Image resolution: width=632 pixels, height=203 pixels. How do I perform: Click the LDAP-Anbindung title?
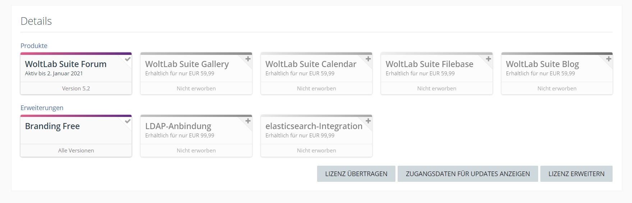point(178,126)
